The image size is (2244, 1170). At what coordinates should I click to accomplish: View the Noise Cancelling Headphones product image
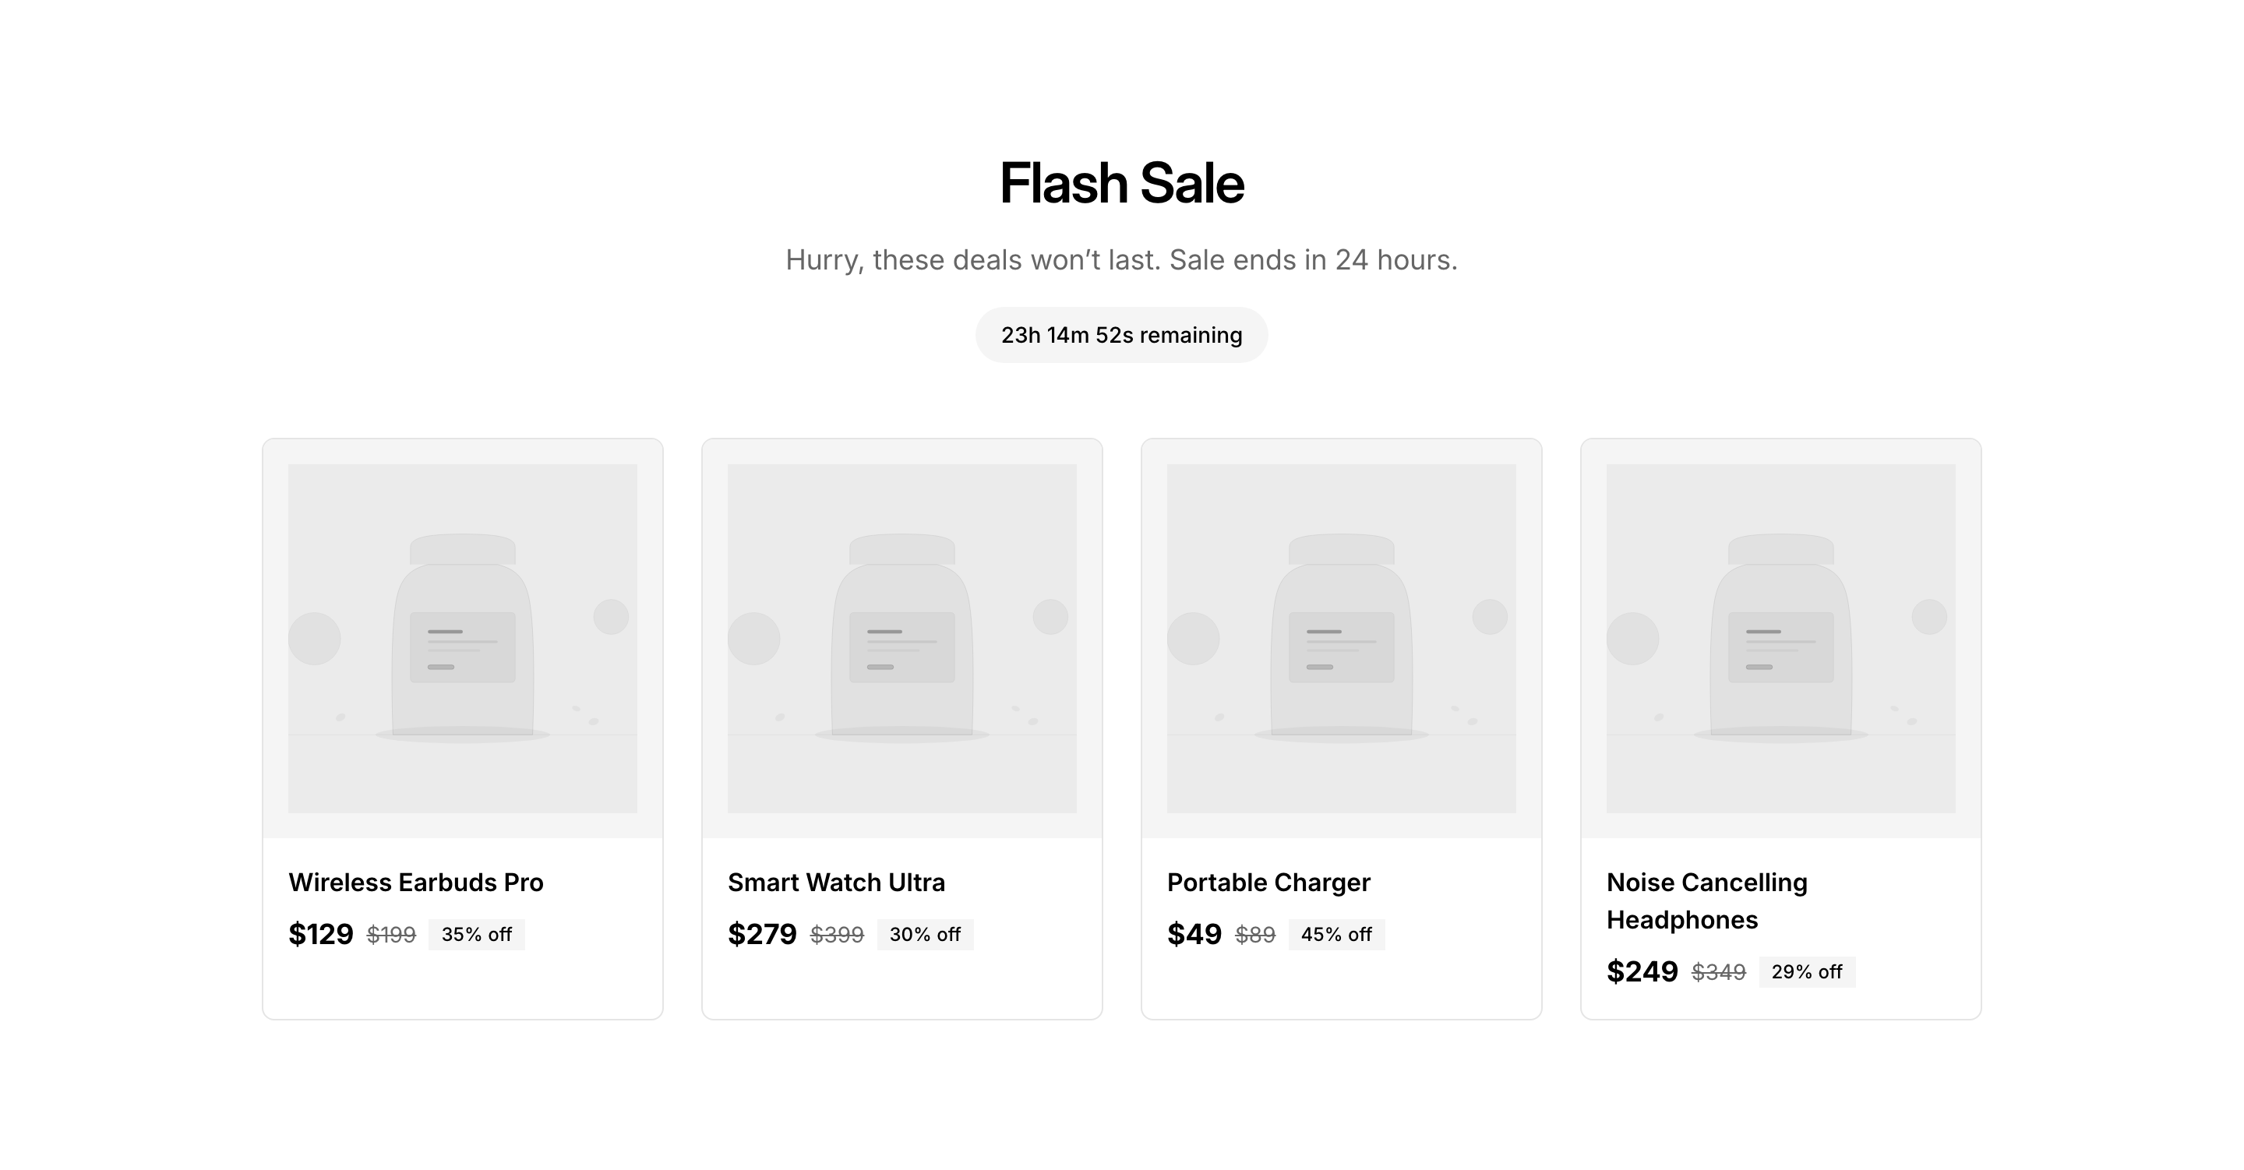[x=1780, y=639]
